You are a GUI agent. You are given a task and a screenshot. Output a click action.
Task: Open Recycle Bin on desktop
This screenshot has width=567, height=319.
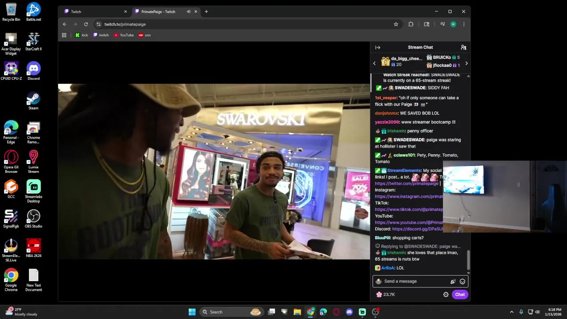[11, 12]
